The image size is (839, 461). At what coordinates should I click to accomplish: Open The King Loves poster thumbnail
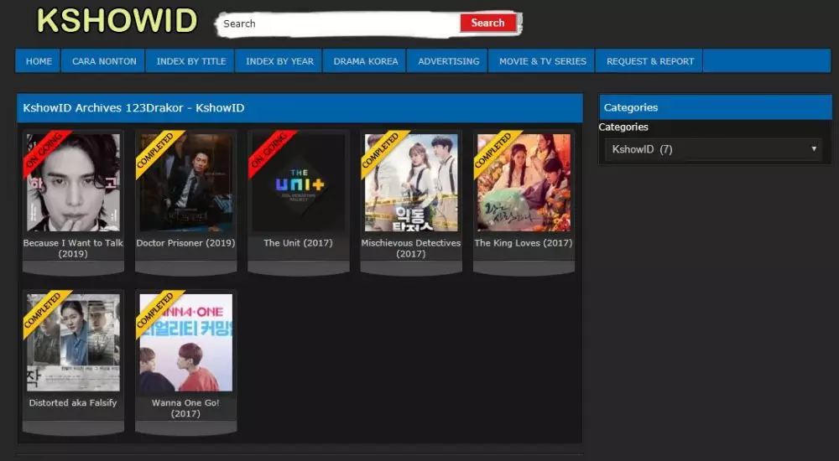pyautogui.click(x=524, y=183)
